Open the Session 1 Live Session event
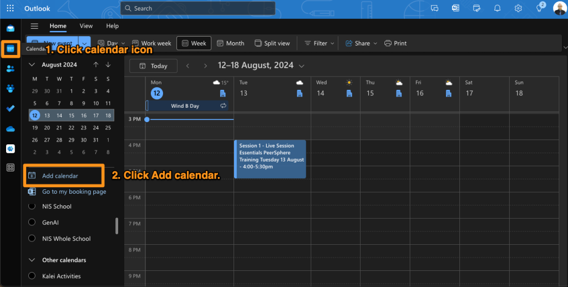Screen dimensions: 568x287 [270, 159]
